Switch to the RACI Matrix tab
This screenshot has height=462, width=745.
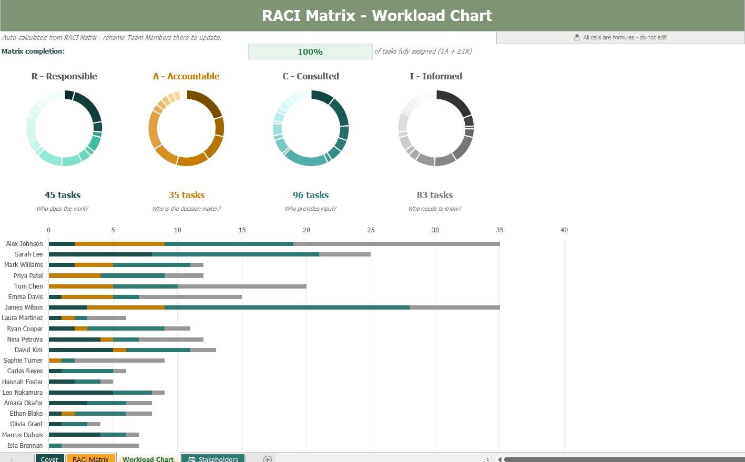click(90, 459)
